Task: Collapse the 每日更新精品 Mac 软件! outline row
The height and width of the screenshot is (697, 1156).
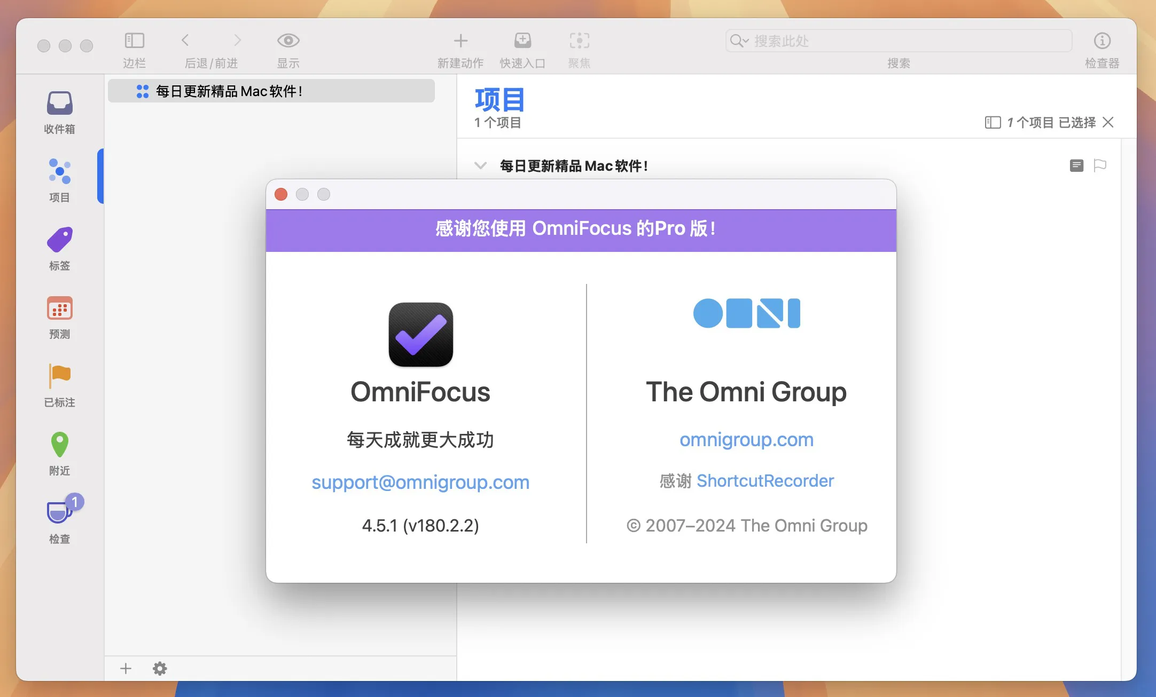Action: coord(480,166)
